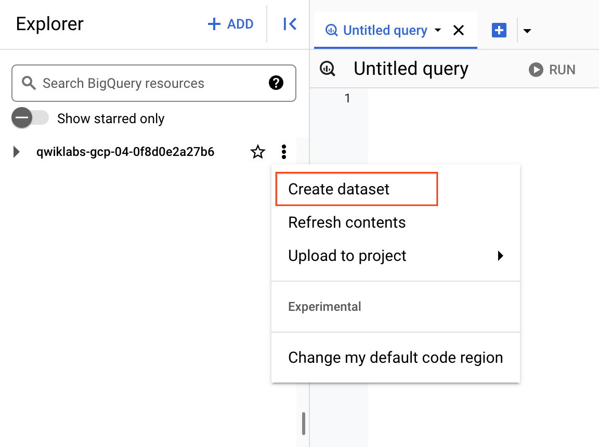Open the dropdown next to the new tab button
Screen dimensions: 599x447
pyautogui.click(x=527, y=31)
